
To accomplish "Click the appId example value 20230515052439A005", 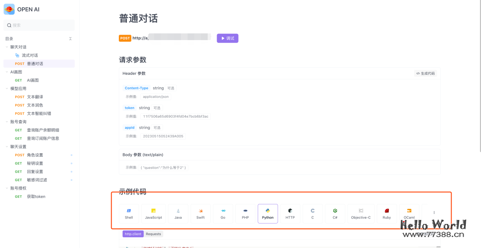I will [x=163, y=136].
